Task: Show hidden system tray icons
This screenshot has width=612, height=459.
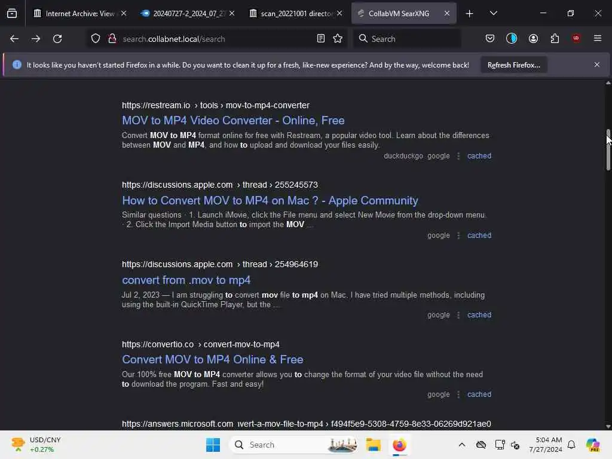Action: click(462, 445)
